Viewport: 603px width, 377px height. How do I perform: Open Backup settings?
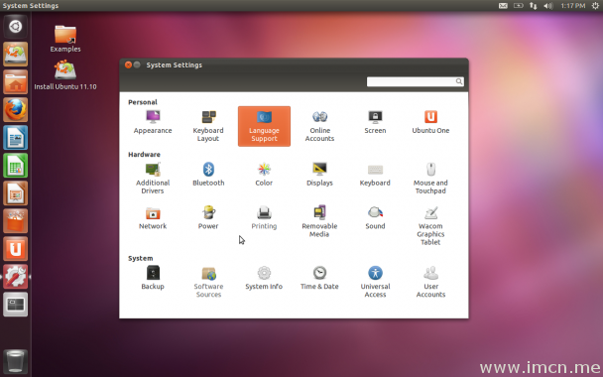[153, 278]
